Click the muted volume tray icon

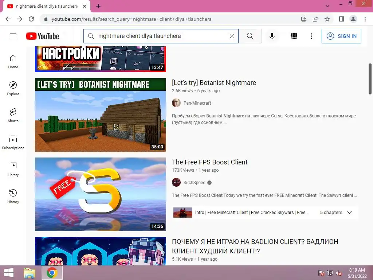(339, 273)
